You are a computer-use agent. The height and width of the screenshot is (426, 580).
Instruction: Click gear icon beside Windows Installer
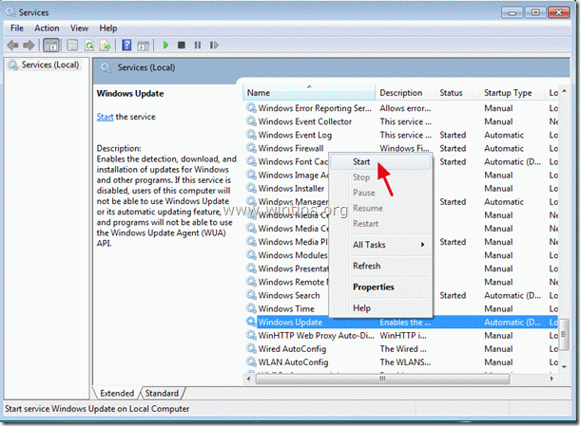[251, 188]
